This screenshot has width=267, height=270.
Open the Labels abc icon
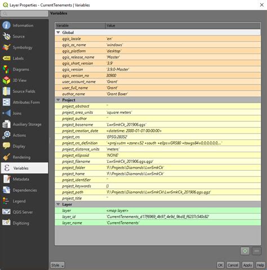coord(6,59)
